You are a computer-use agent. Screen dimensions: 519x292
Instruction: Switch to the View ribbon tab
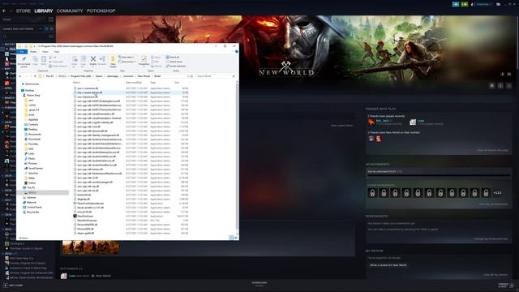[x=57, y=52]
